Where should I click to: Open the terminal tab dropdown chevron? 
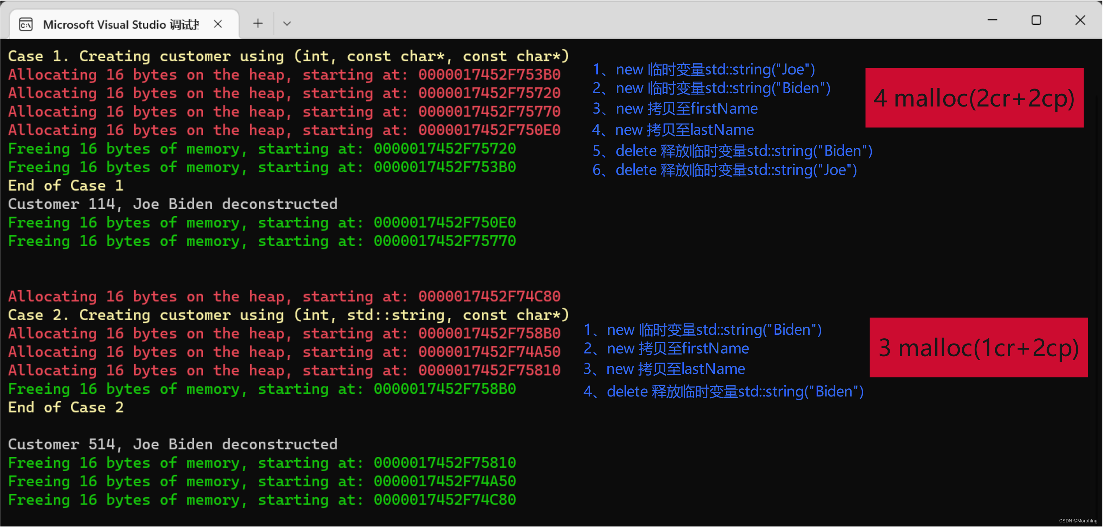click(287, 24)
